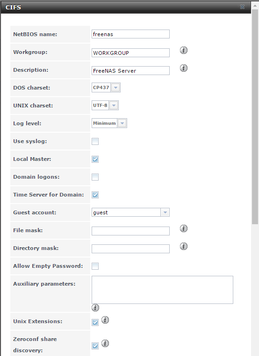The width and height of the screenshot is (259, 356).
Task: Enable Allow Empty Password option
Action: coord(95,266)
